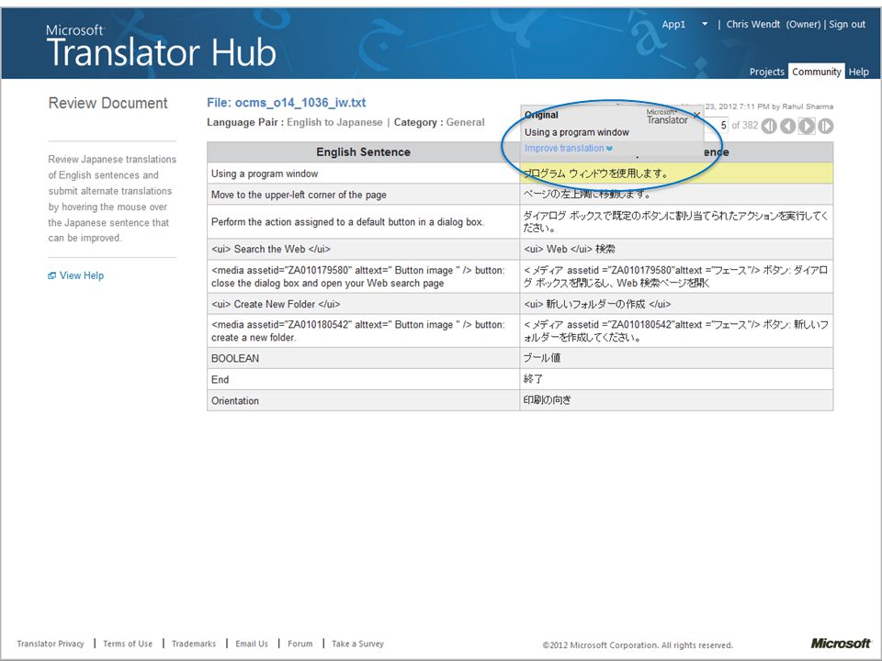Open the View Help link

(82, 275)
